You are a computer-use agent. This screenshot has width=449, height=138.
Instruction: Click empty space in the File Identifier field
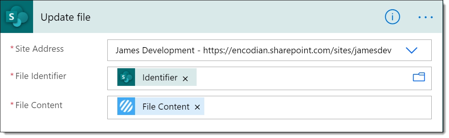[304, 78]
